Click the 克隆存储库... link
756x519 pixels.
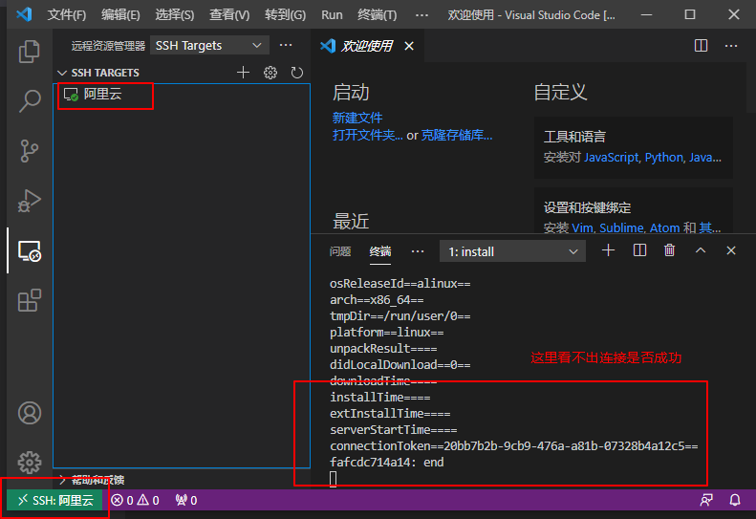pyautogui.click(x=457, y=135)
